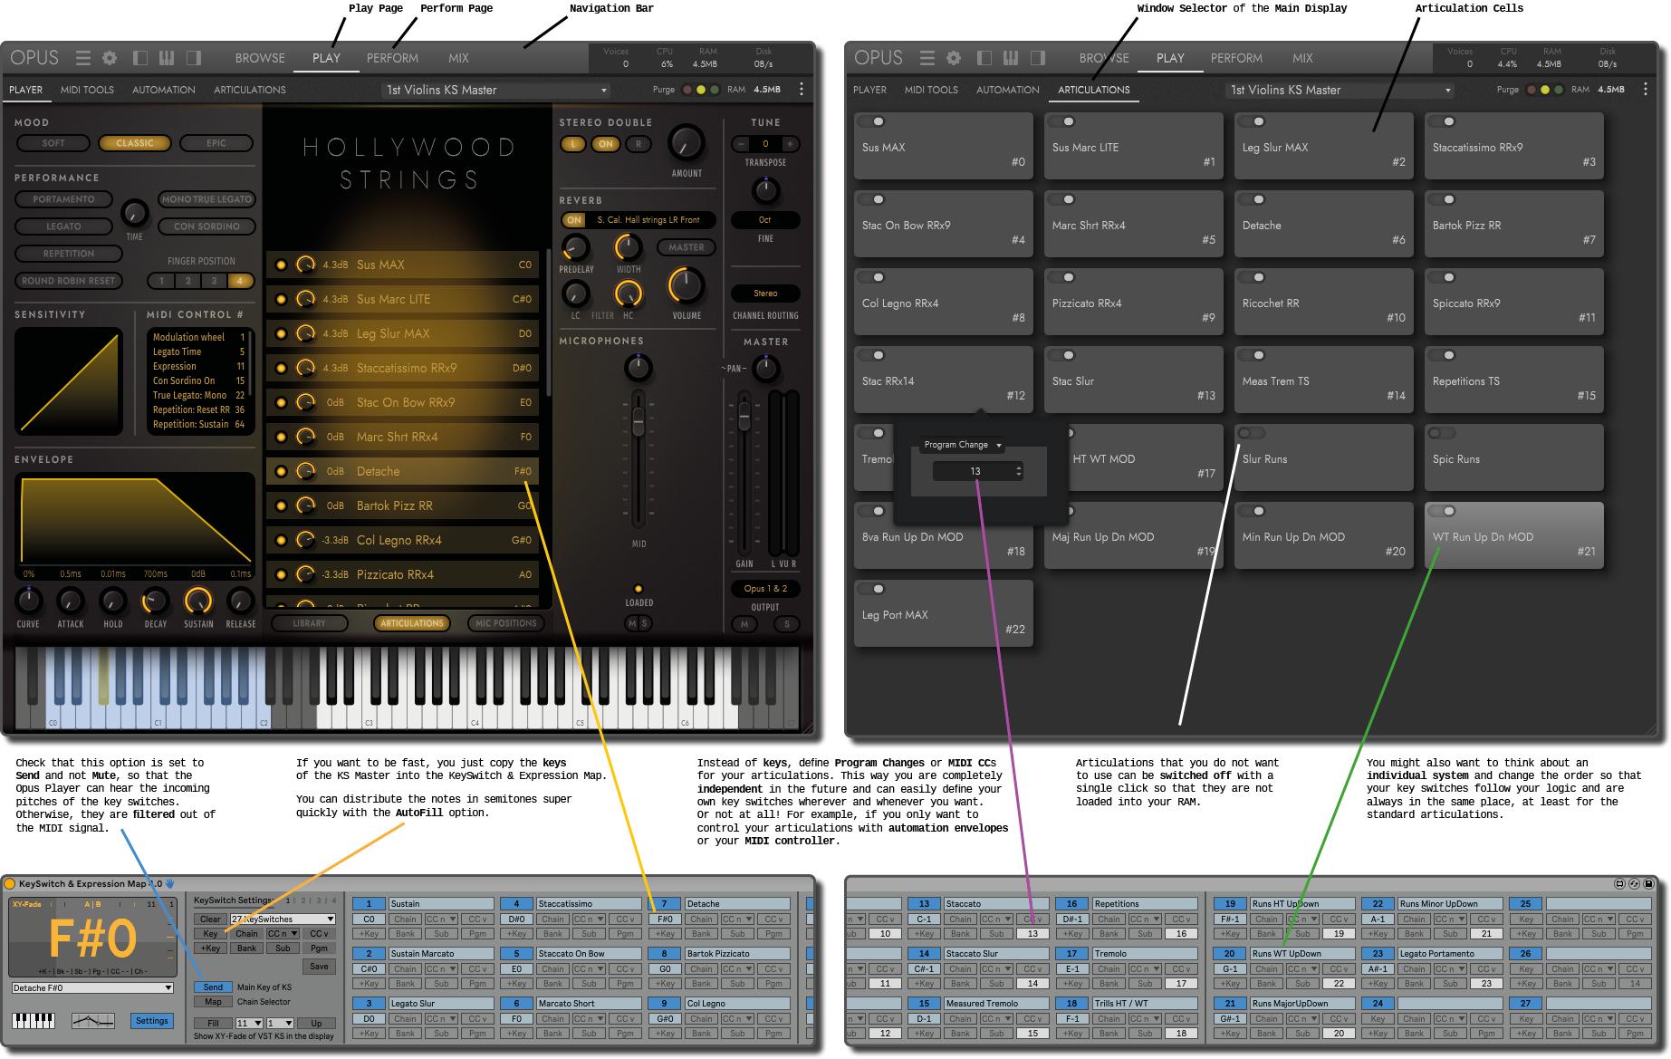This screenshot has height=1059, width=1671.
Task: Click the XY-fade curve icon in KeySwitch Map
Action: 93,1021
